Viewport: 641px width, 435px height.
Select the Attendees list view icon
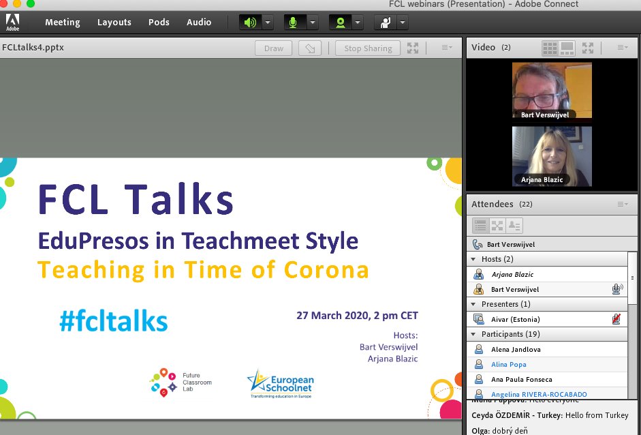(x=480, y=226)
